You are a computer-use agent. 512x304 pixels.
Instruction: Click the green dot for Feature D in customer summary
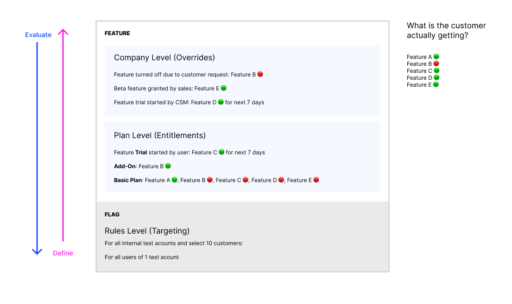coord(436,77)
